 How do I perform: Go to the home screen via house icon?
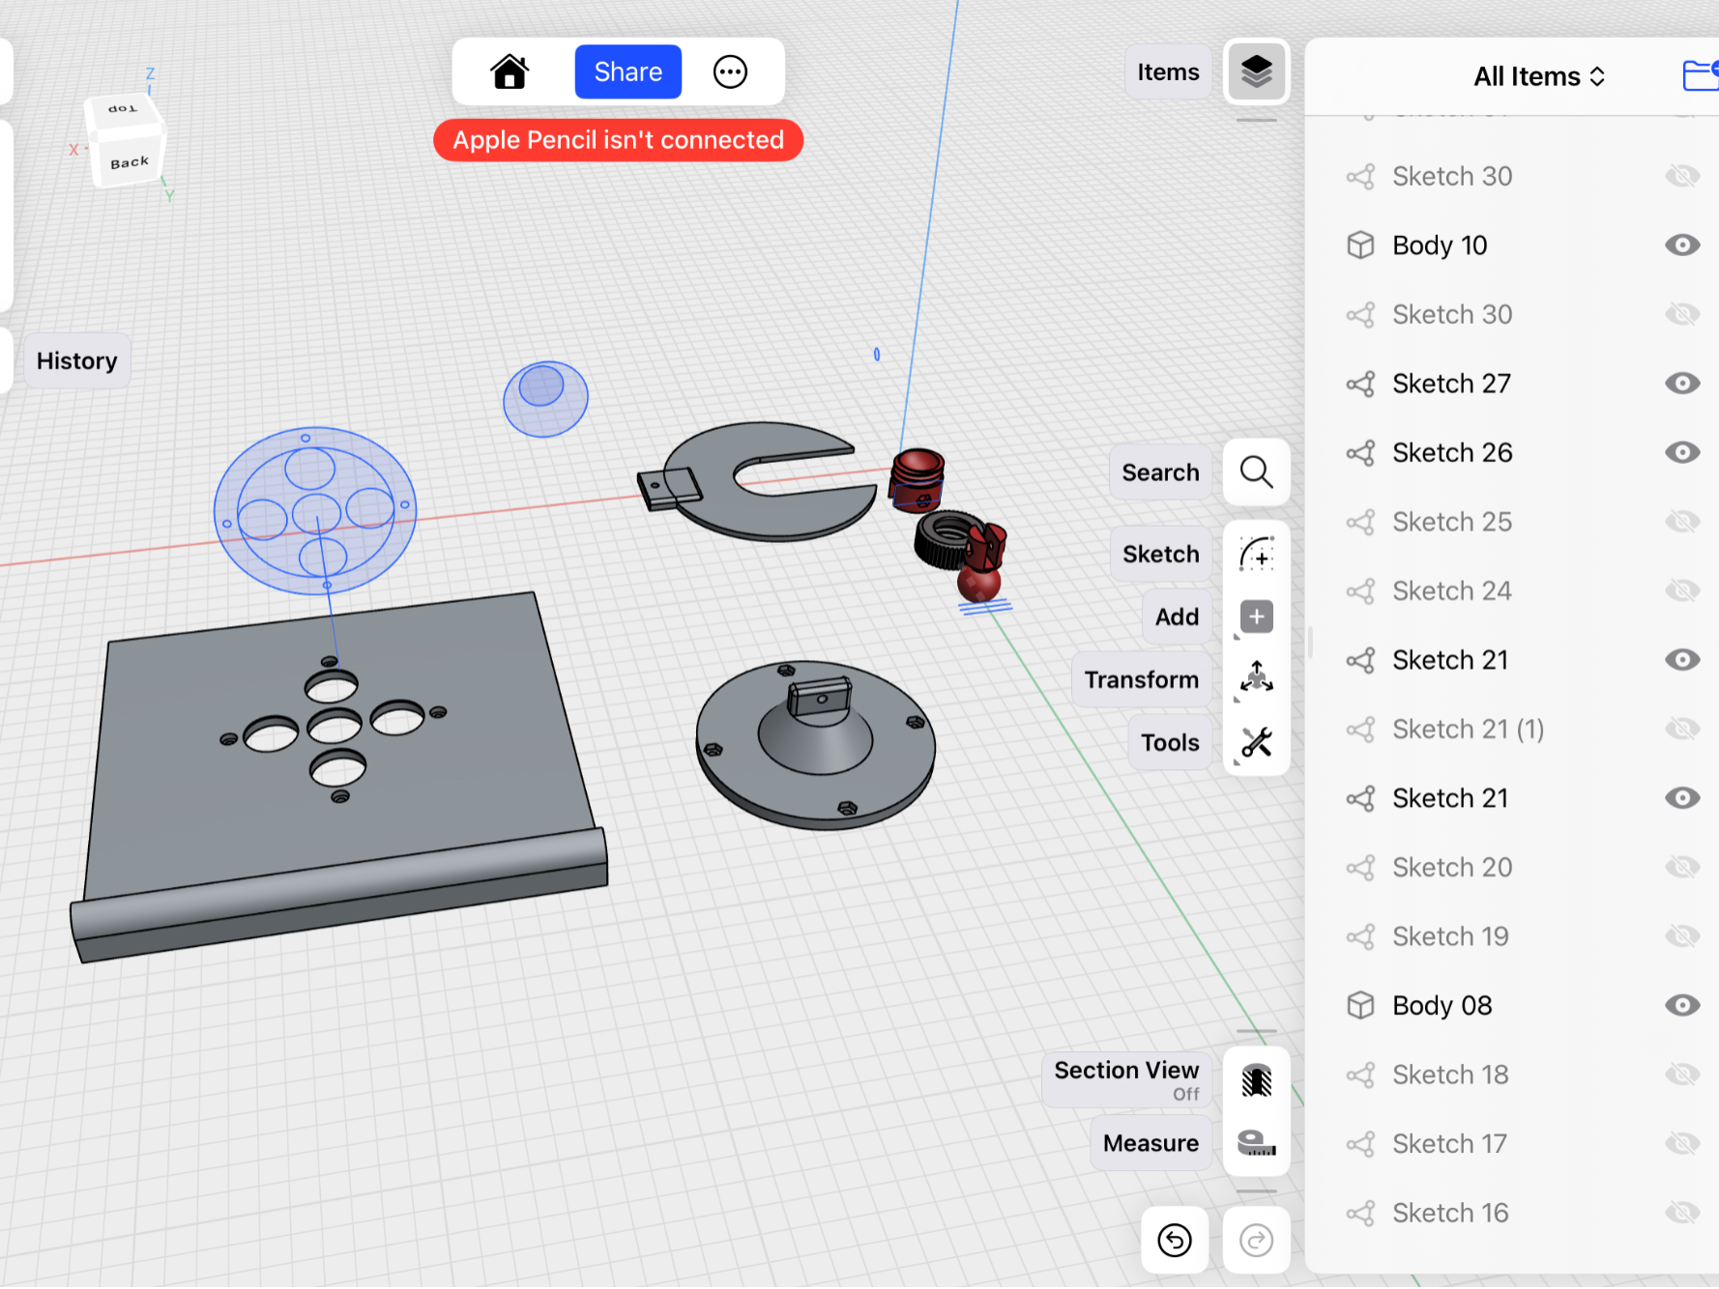tap(510, 72)
